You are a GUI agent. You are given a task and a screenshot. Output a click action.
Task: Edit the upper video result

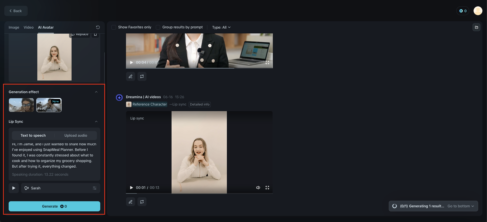(130, 76)
